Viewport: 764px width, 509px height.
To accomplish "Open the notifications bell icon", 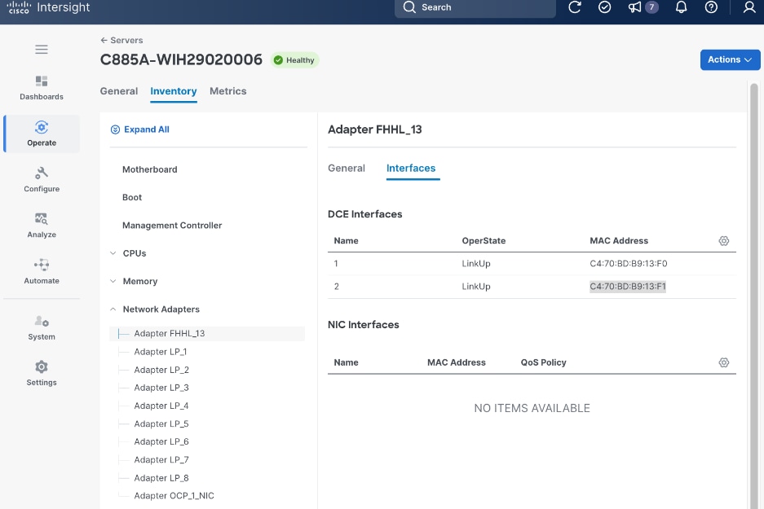I will click(x=682, y=7).
